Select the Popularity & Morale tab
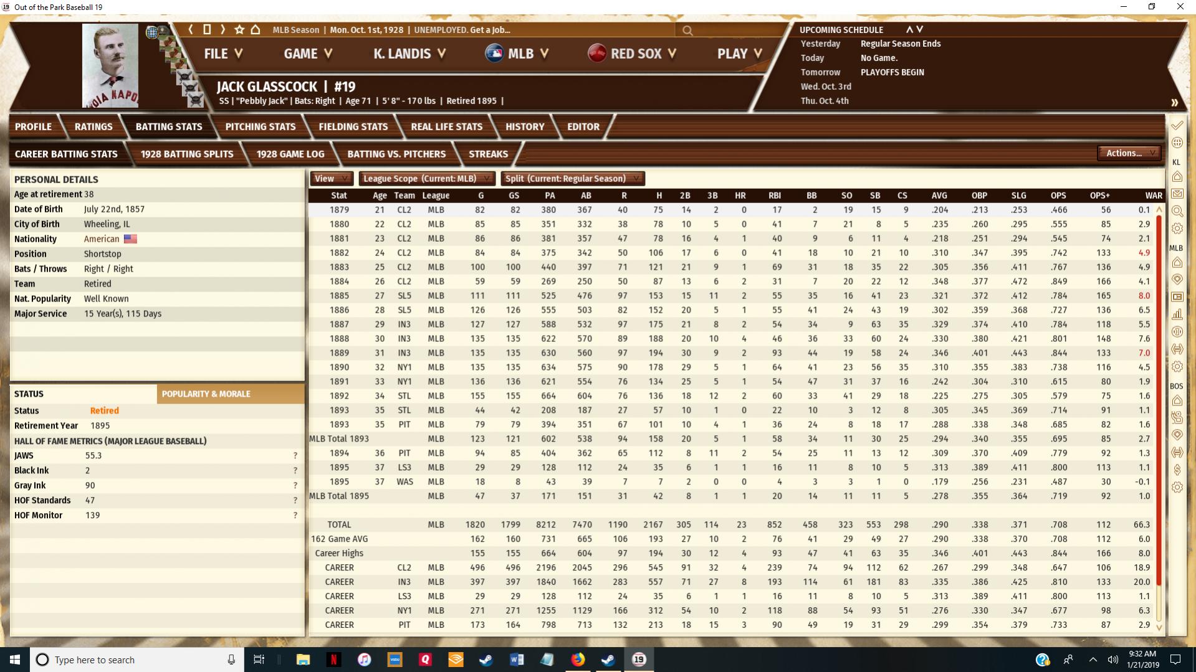1196x672 pixels. point(206,394)
